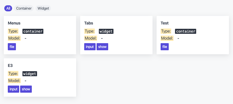Screen dimensions: 233x104
Task: Click the widget badge on E3 card
Action: click(x=30, y=74)
